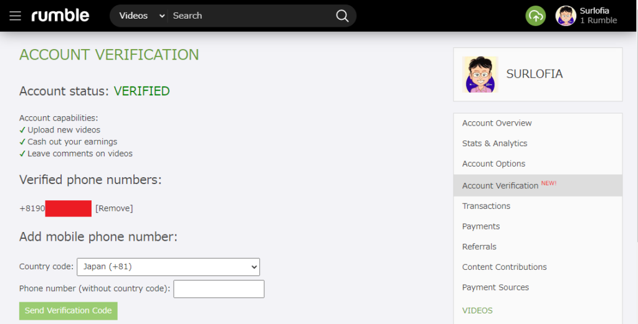Click the green upload video icon

535,16
